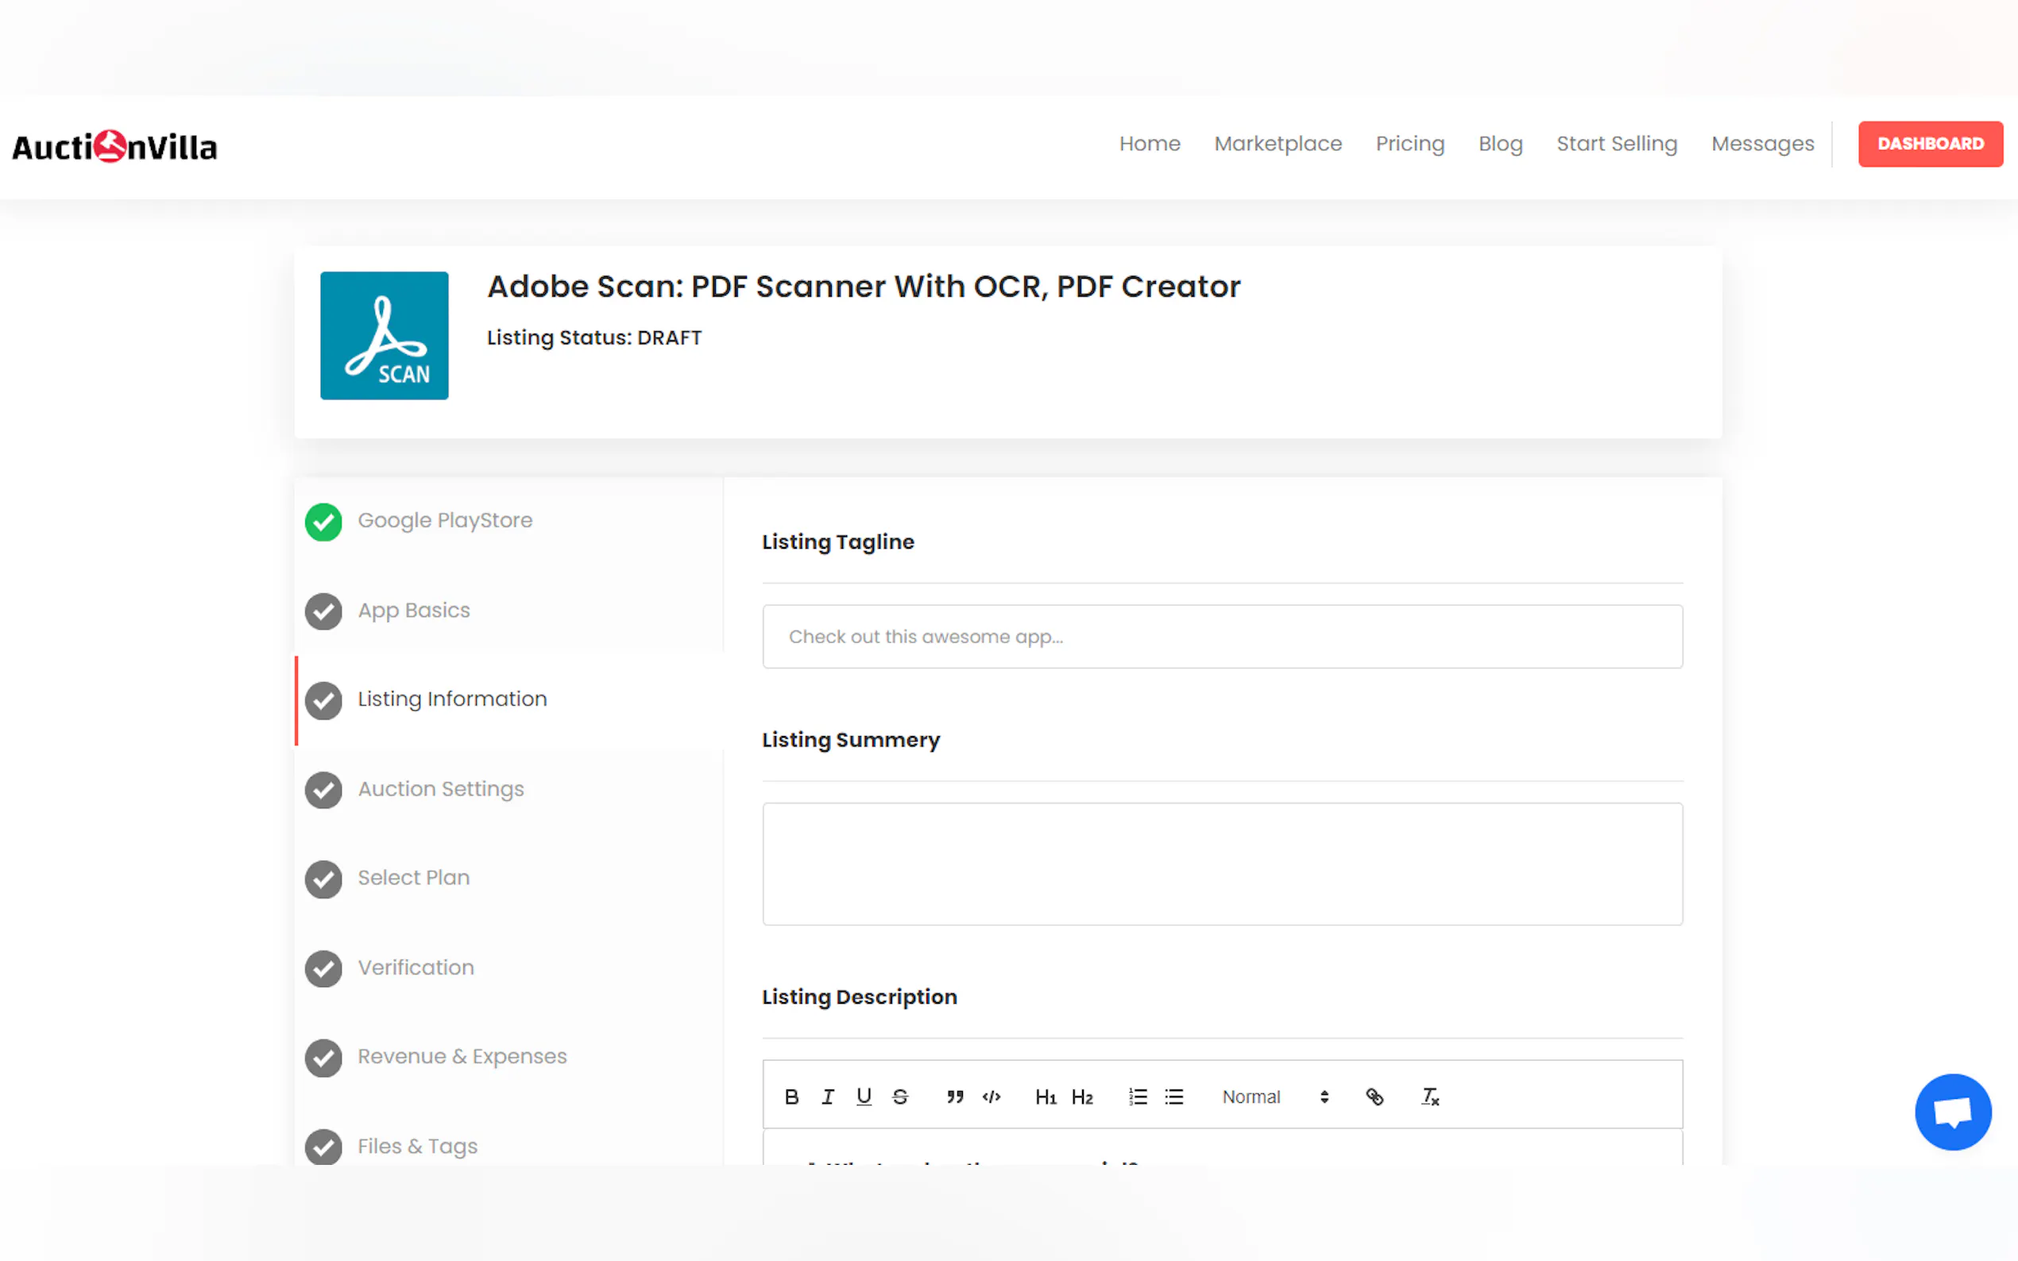Insert a hyperlink in the editor

click(1374, 1097)
